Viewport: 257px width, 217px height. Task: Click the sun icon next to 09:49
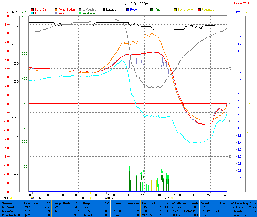[11, 198]
